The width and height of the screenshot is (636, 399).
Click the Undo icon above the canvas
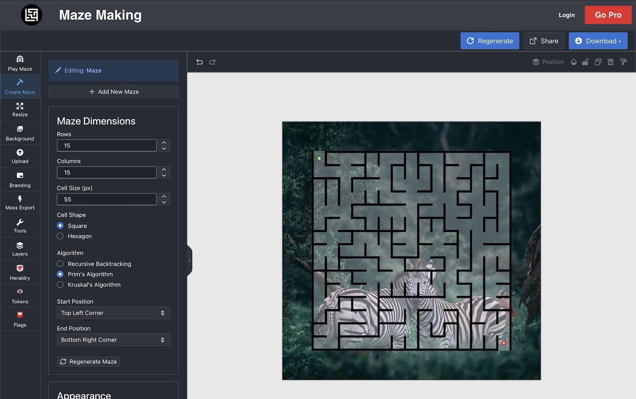(199, 62)
